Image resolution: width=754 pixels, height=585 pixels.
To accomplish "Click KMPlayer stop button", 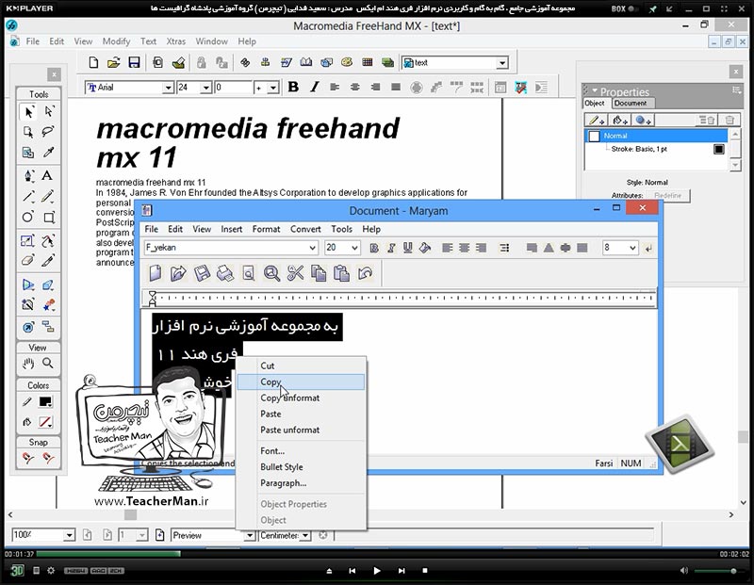I will (x=425, y=571).
